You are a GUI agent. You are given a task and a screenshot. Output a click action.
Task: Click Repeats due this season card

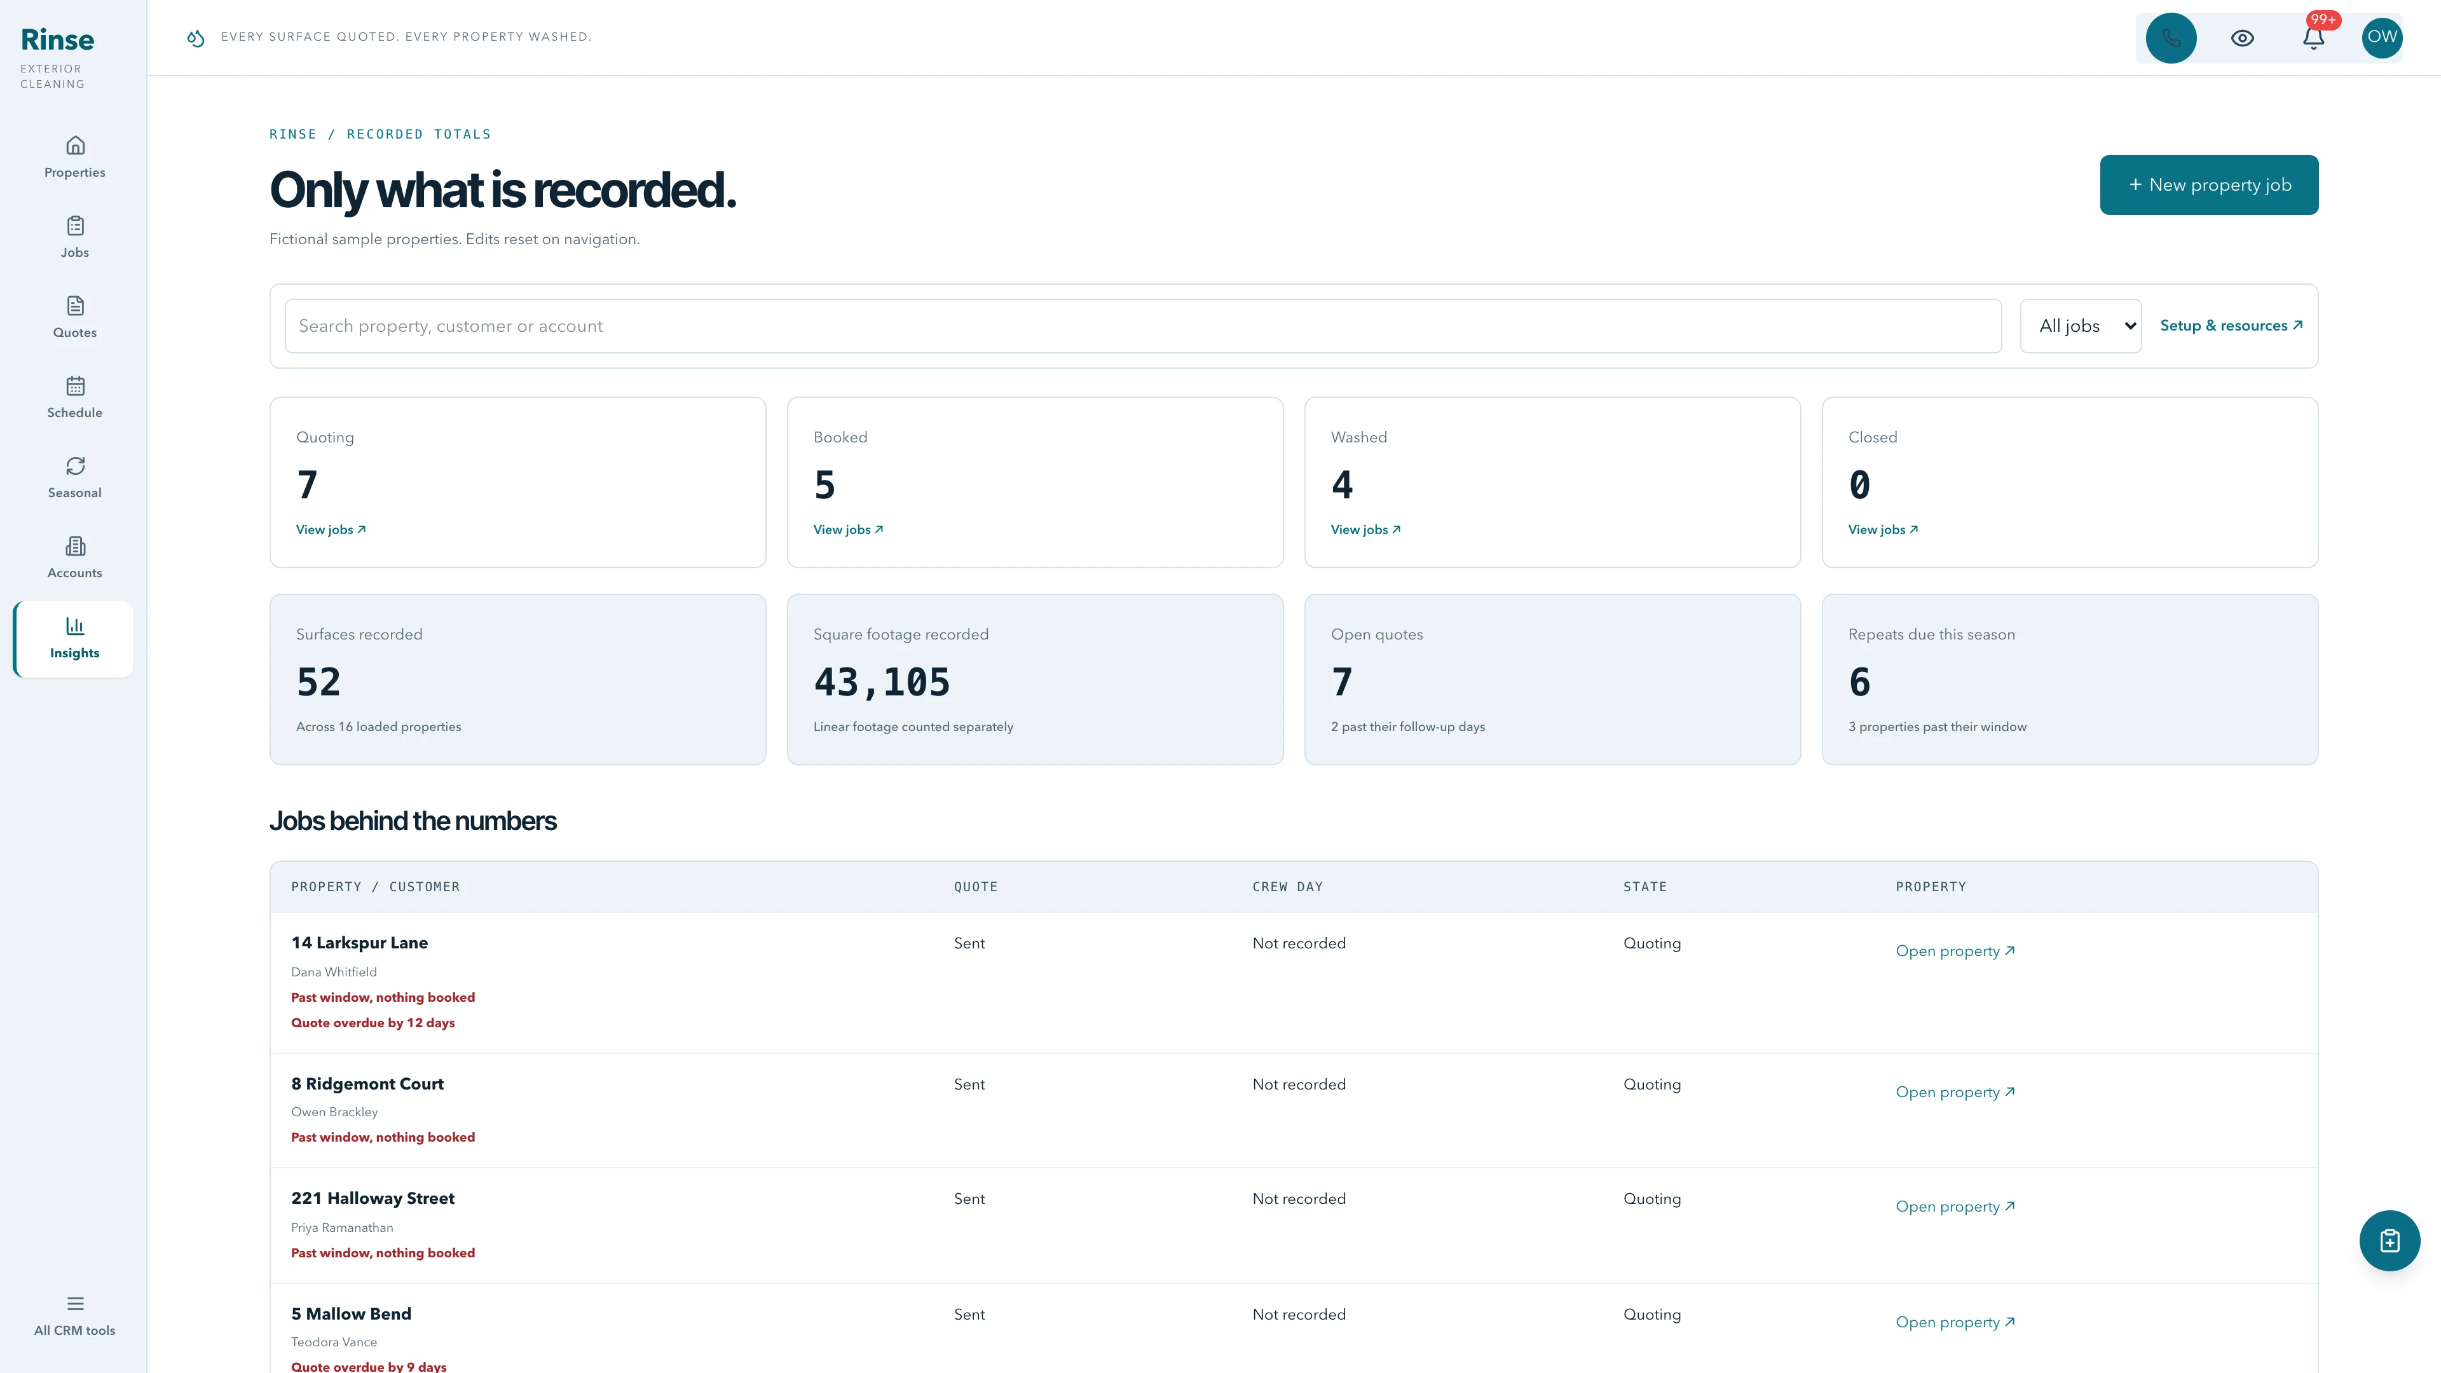click(x=2070, y=680)
